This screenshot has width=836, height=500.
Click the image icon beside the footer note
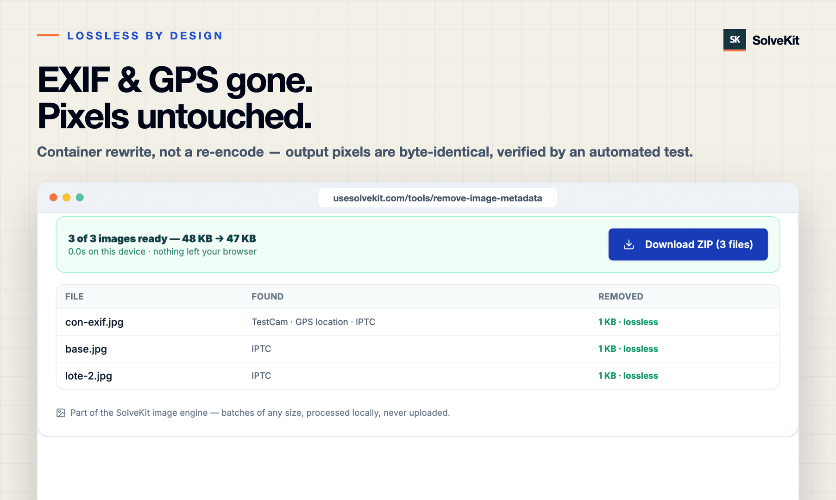tap(61, 413)
